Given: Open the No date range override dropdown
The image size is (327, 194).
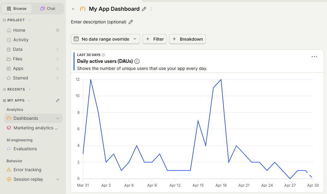Looking at the screenshot, I should pyautogui.click(x=105, y=39).
